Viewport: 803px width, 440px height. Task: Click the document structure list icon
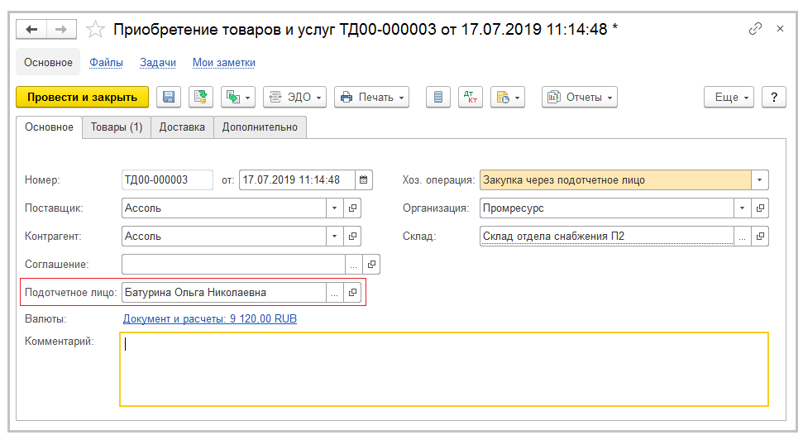click(x=437, y=97)
